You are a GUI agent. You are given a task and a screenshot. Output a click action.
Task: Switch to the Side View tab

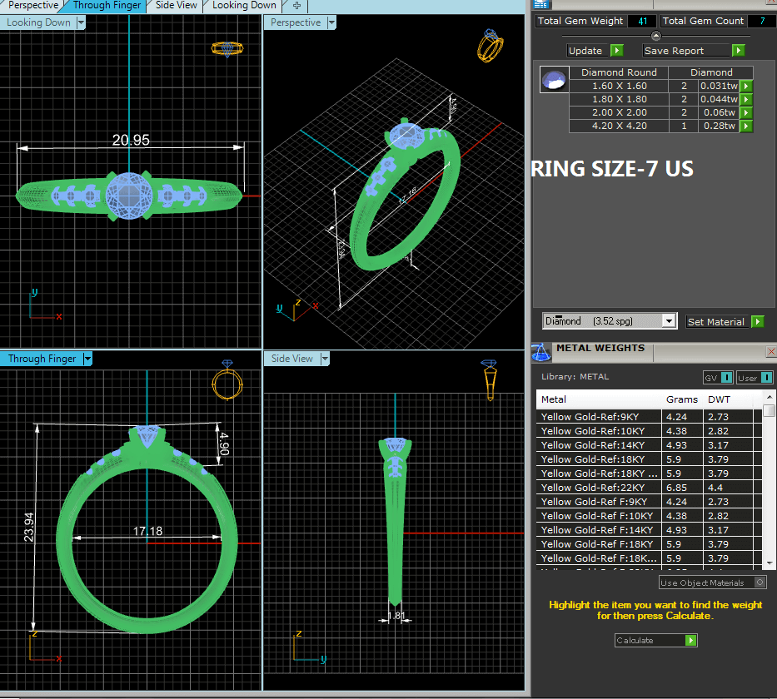click(x=177, y=5)
